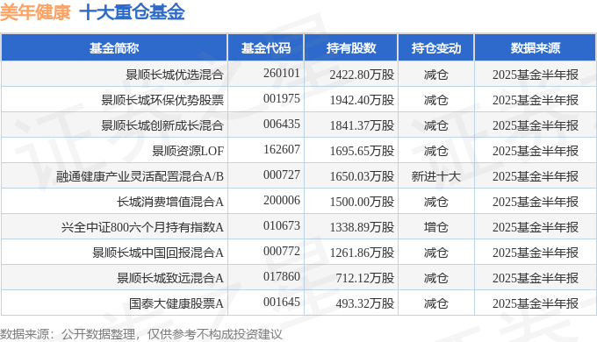Click the 数据来源 column header
The height and width of the screenshot is (342, 597).
[536, 48]
